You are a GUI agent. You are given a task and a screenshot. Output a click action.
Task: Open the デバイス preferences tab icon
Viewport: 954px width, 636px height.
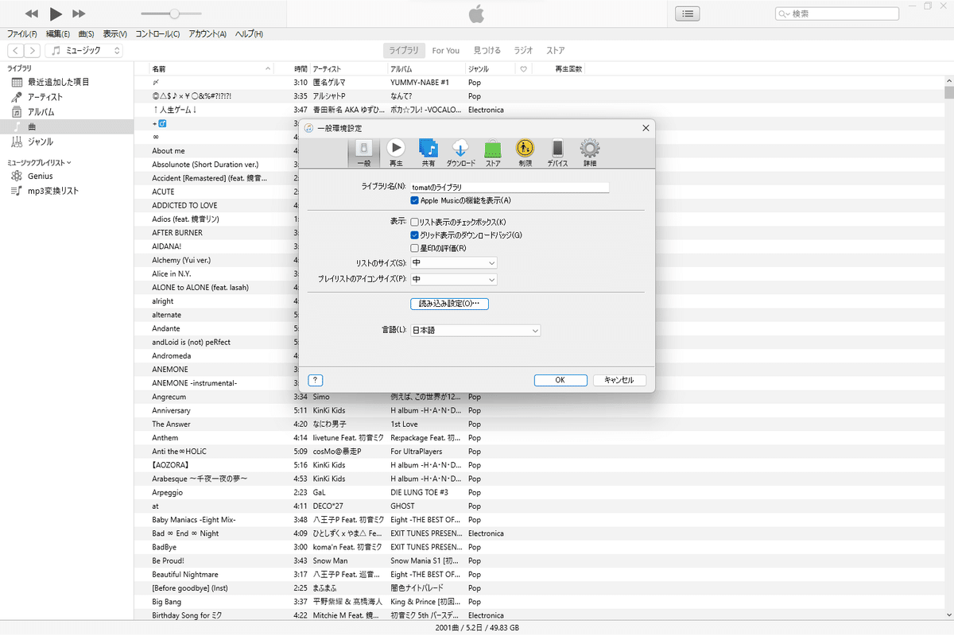(557, 153)
